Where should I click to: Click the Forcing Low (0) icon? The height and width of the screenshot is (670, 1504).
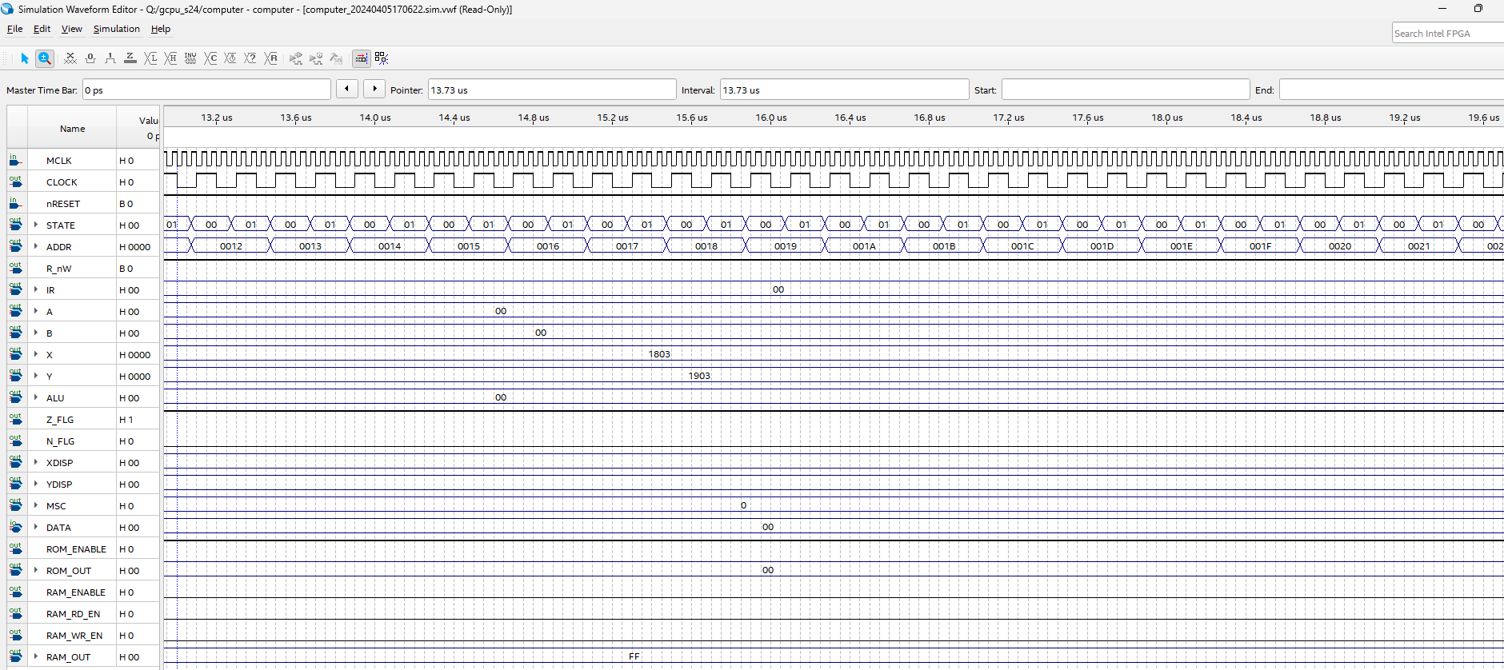[90, 58]
